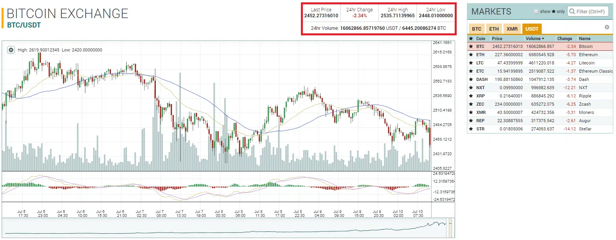
Task: Click the 24hr Volume figures line
Action: pos(378,28)
